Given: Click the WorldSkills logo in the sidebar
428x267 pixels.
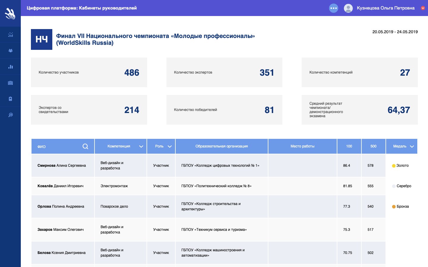Looking at the screenshot, I should [x=10, y=14].
